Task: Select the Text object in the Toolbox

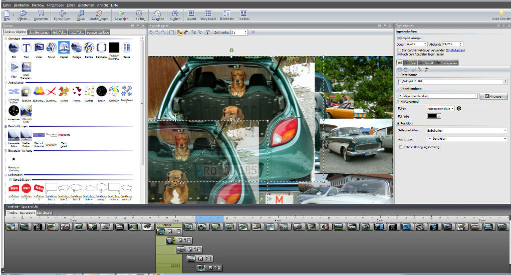Action: 27,48
